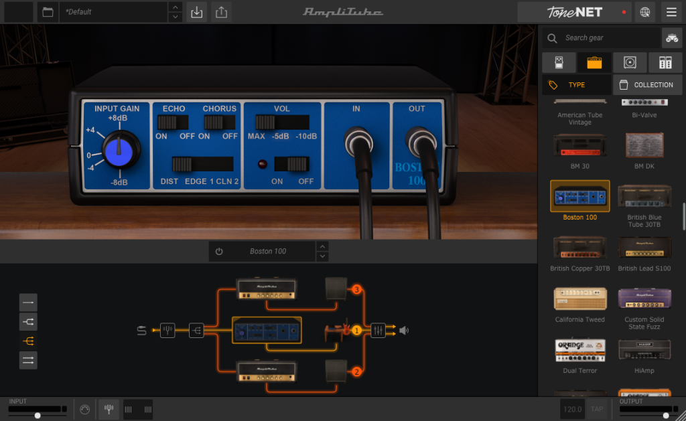Click chain path marker 1
The image size is (686, 421).
coord(356,331)
